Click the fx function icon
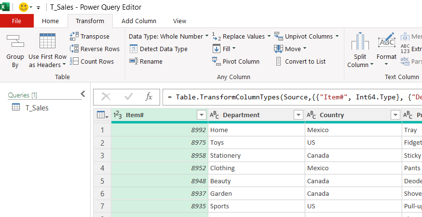The width and height of the screenshot is (422, 217). click(149, 96)
